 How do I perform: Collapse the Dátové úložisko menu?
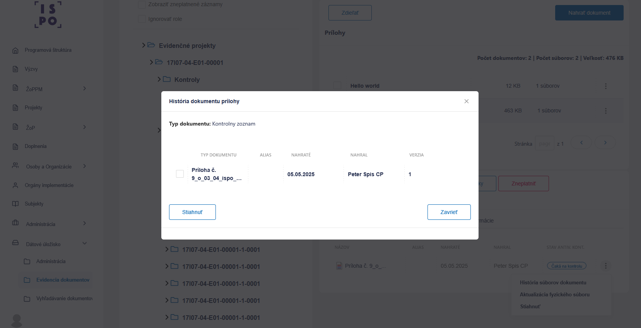(x=85, y=243)
